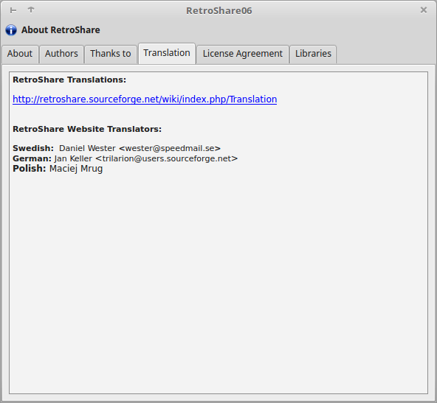Screen dimensions: 437x403
Task: Switch to the About tab
Action: coord(20,54)
